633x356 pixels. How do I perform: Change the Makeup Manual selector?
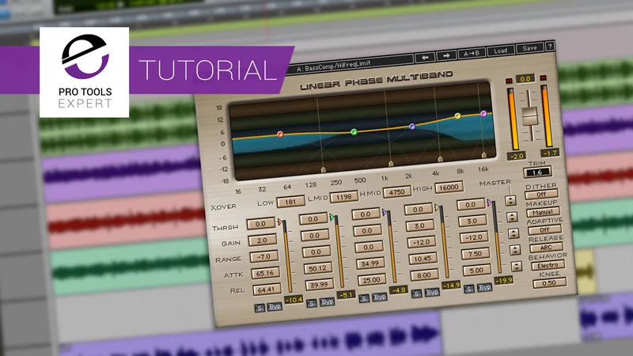(x=543, y=212)
